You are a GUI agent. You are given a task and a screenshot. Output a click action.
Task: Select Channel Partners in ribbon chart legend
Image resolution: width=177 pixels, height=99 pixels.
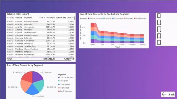(x=95, y=18)
